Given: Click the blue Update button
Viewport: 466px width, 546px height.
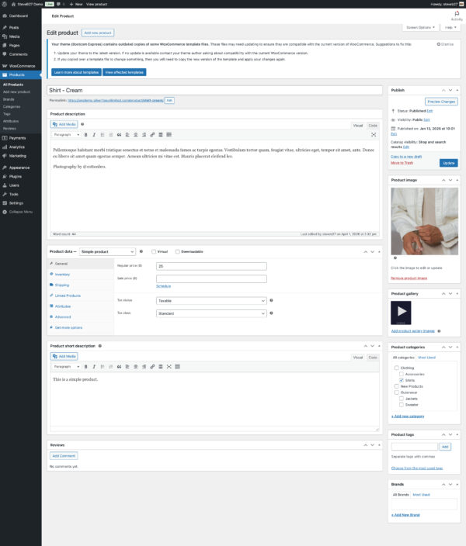Looking at the screenshot, I should [x=448, y=163].
